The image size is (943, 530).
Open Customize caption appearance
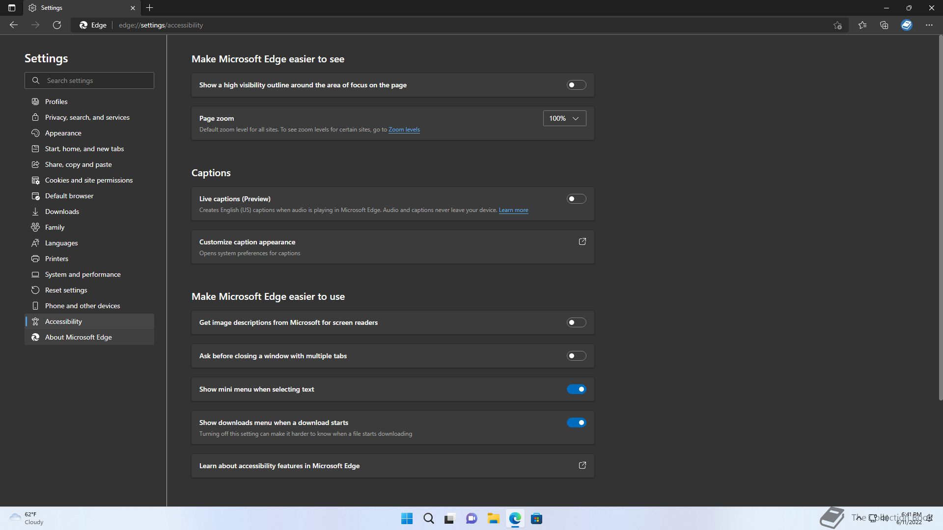392,247
